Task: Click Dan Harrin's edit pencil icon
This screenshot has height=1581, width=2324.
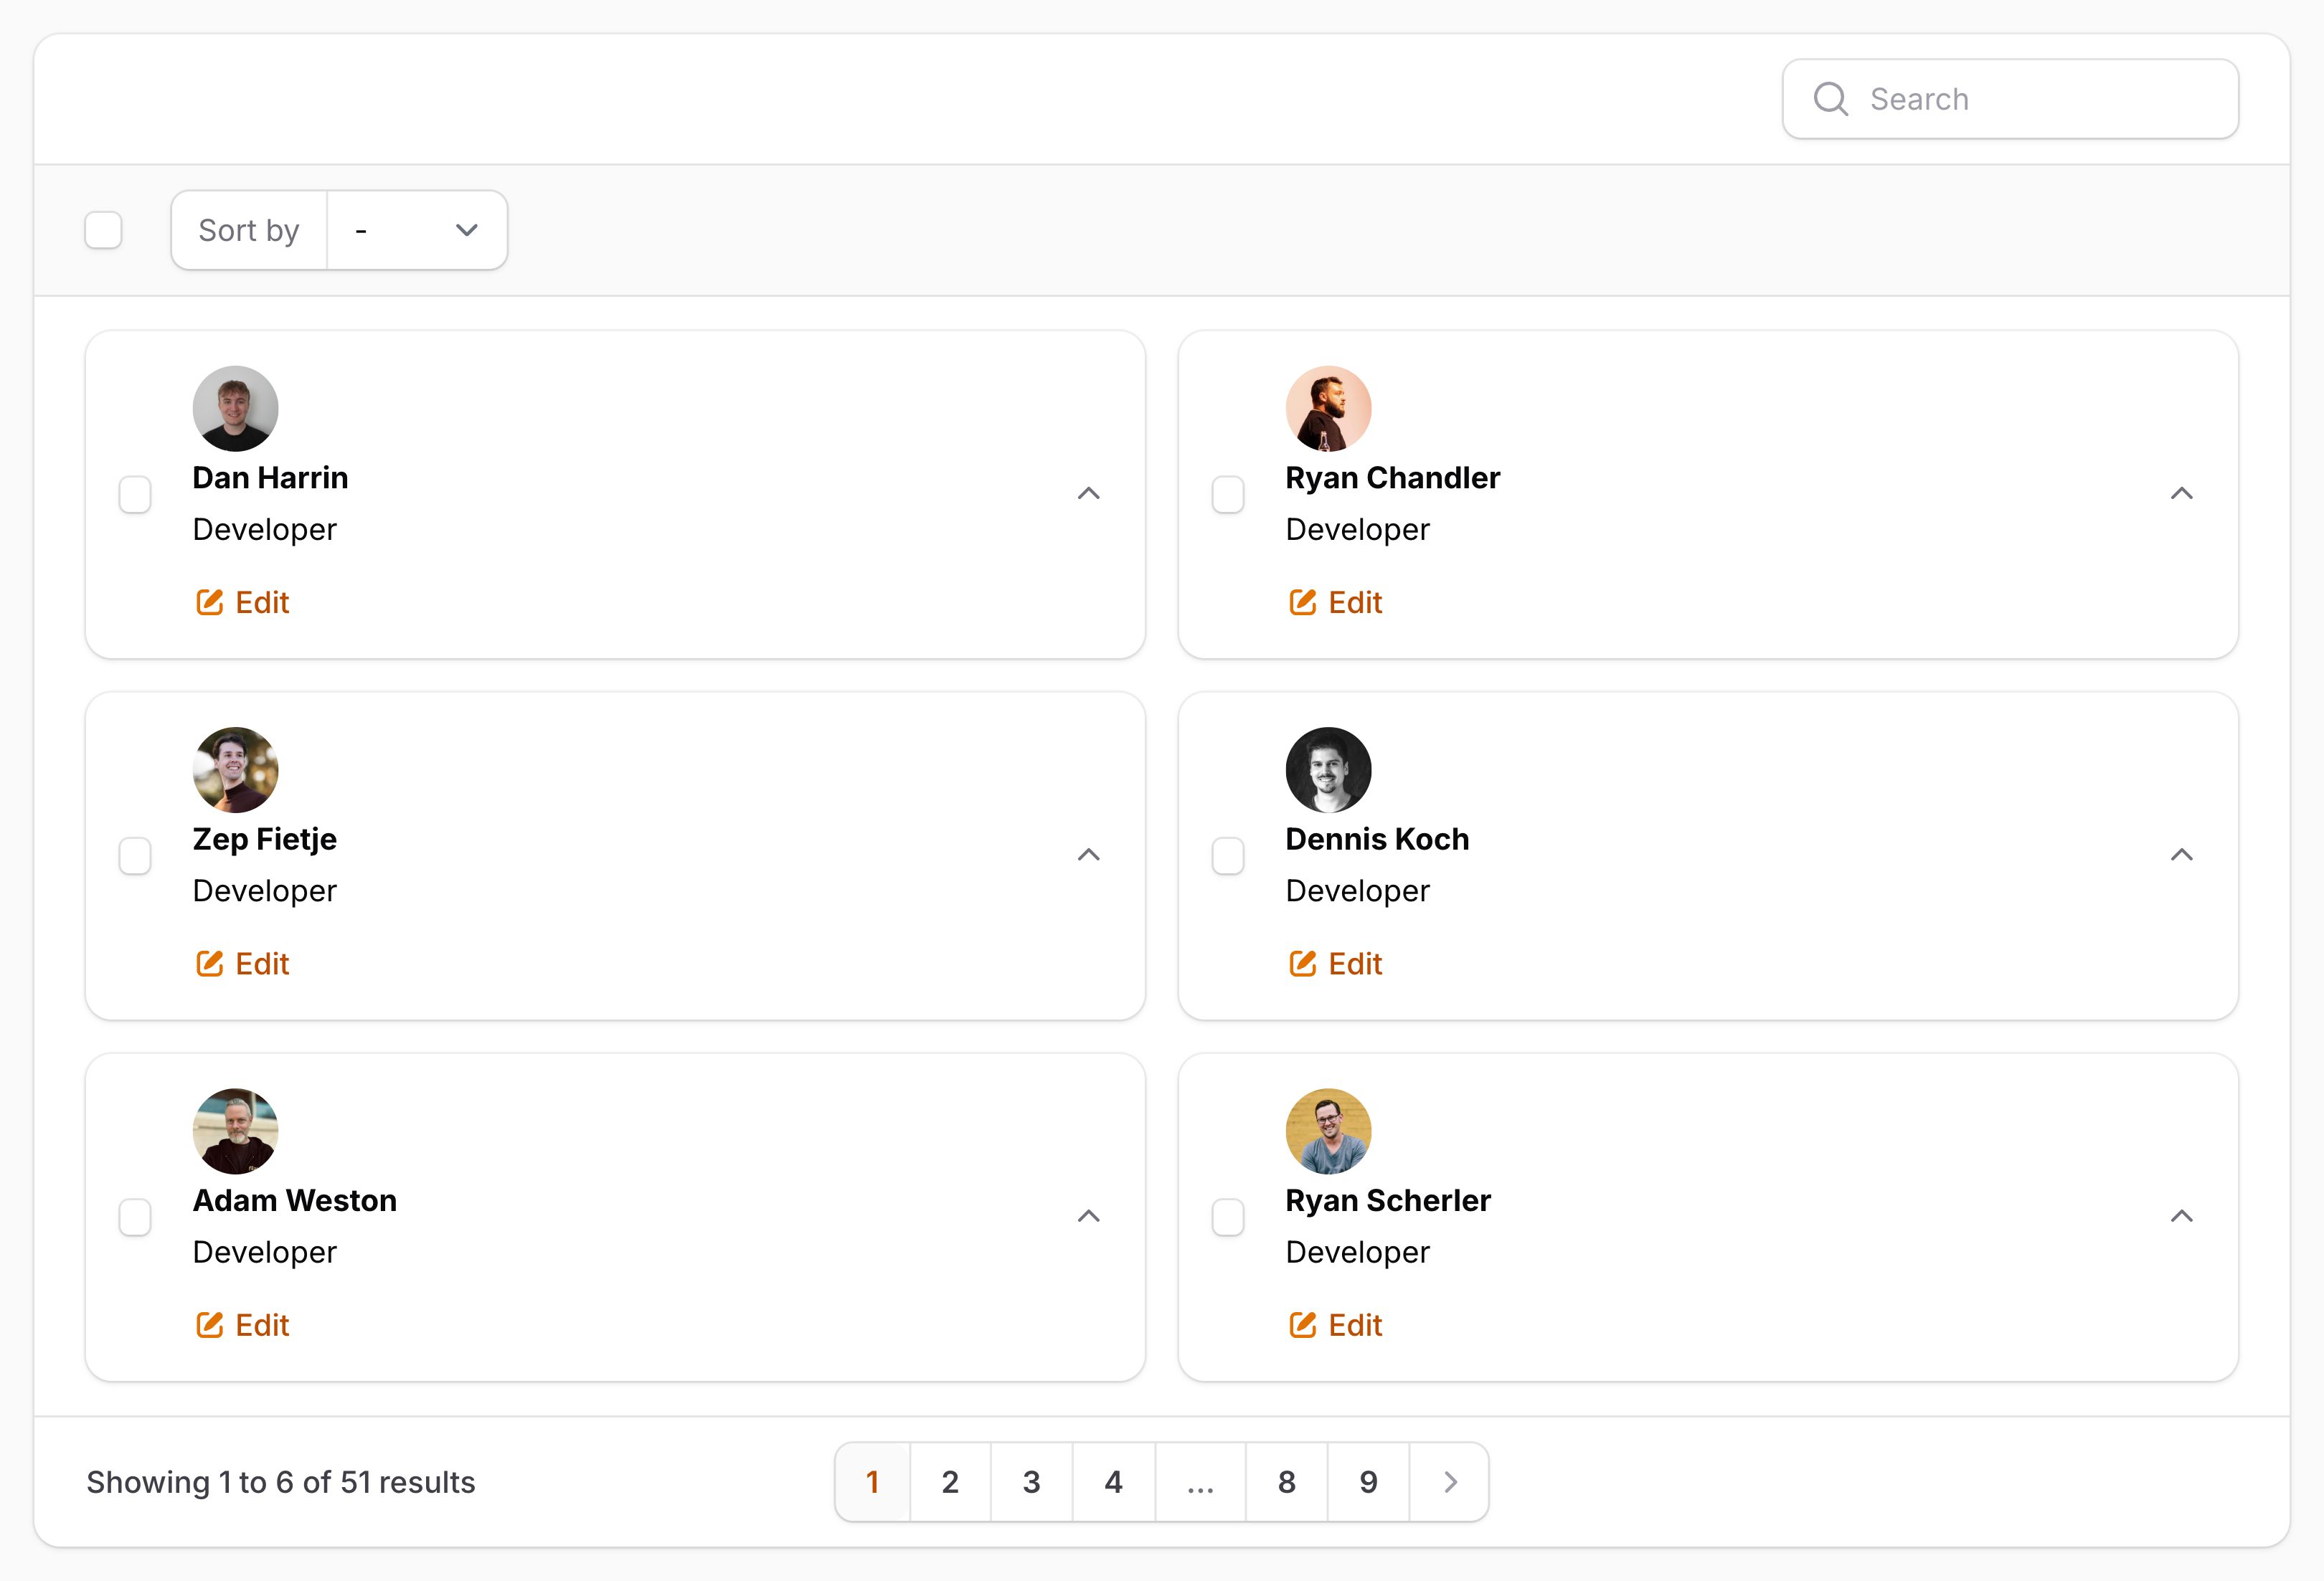Action: [209, 602]
